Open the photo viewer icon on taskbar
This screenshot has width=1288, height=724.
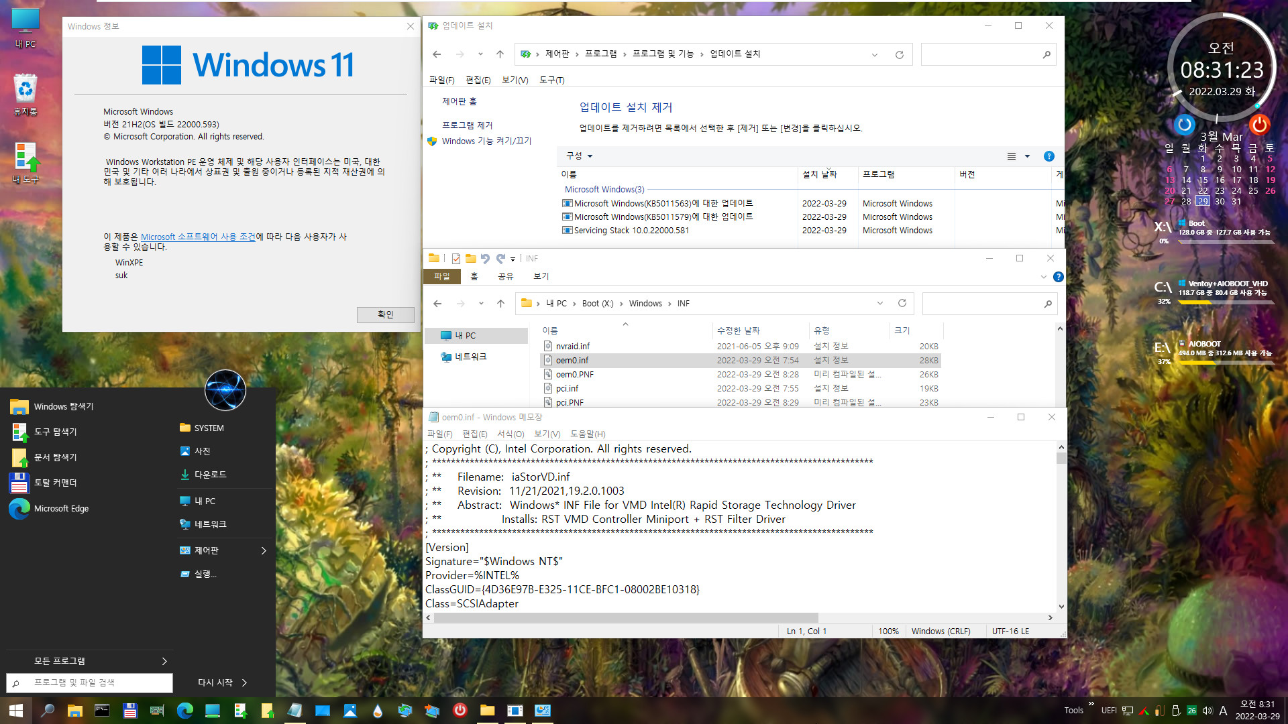(x=350, y=711)
